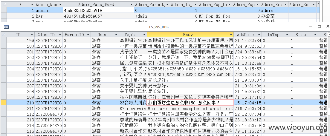Click AddDate cell /5 20:28:54
The image size is (330, 136).
click(x=247, y=57)
